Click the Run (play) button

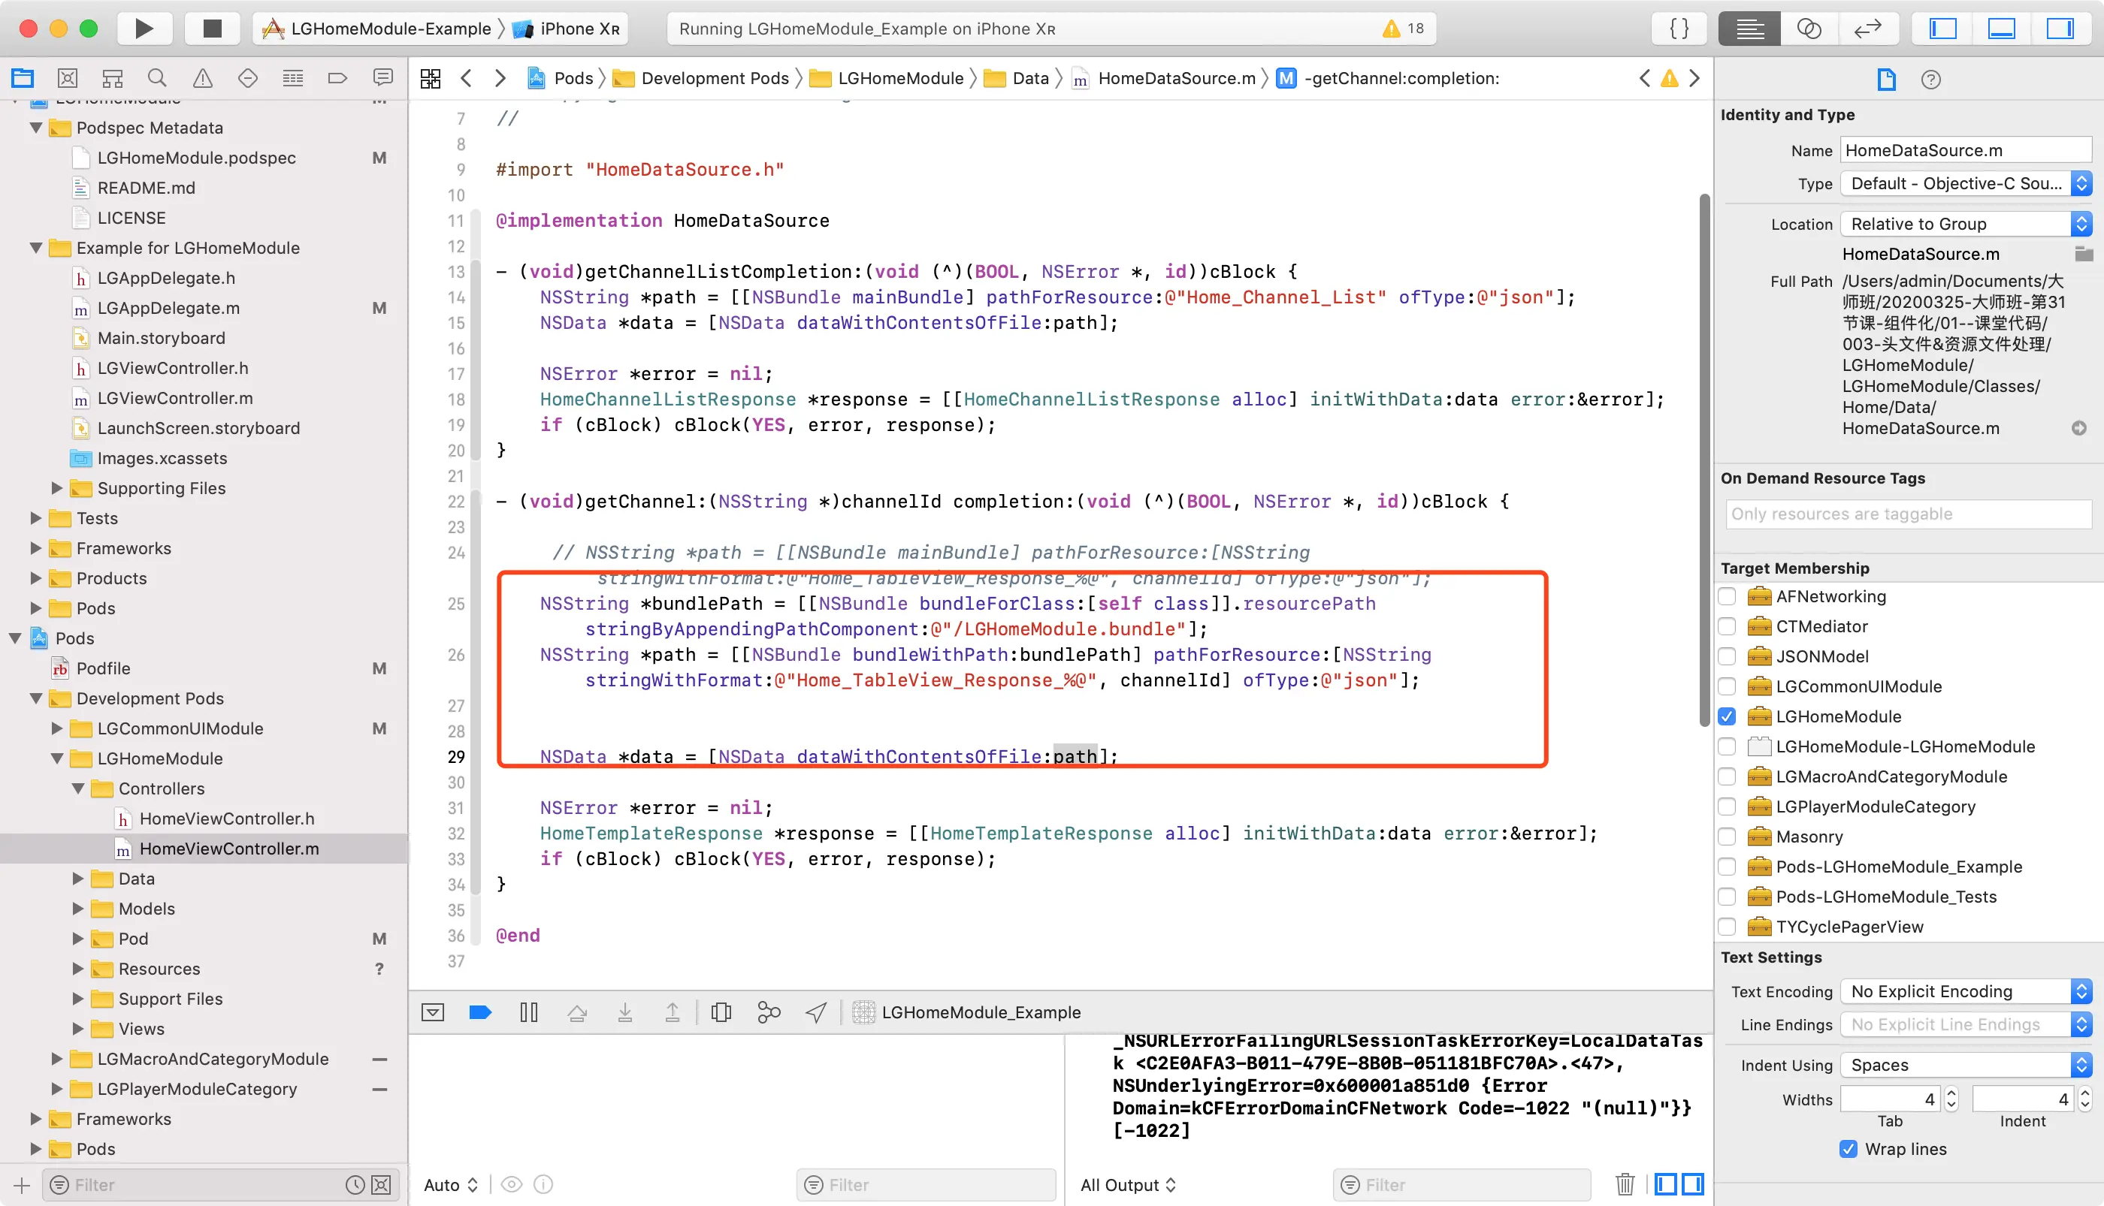[144, 29]
